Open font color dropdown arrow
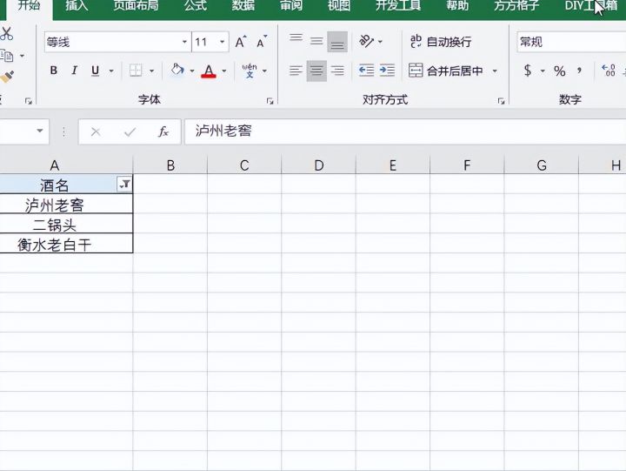This screenshot has width=626, height=471. click(224, 71)
